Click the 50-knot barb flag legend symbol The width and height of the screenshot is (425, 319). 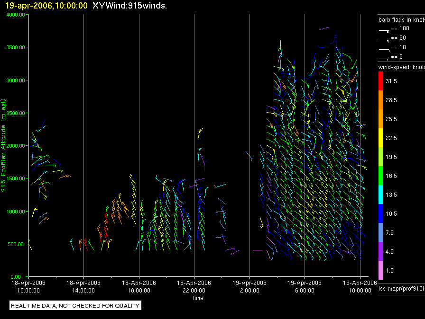[x=384, y=41]
